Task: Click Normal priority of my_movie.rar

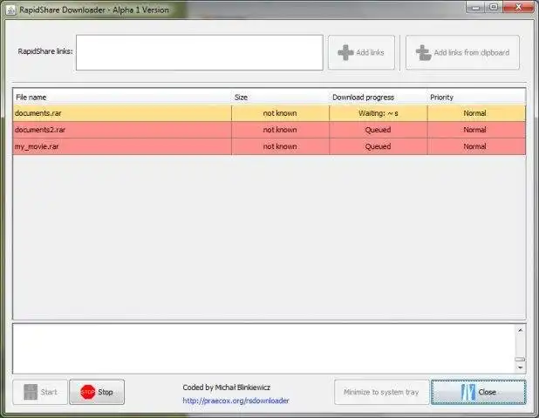Action: [476, 146]
